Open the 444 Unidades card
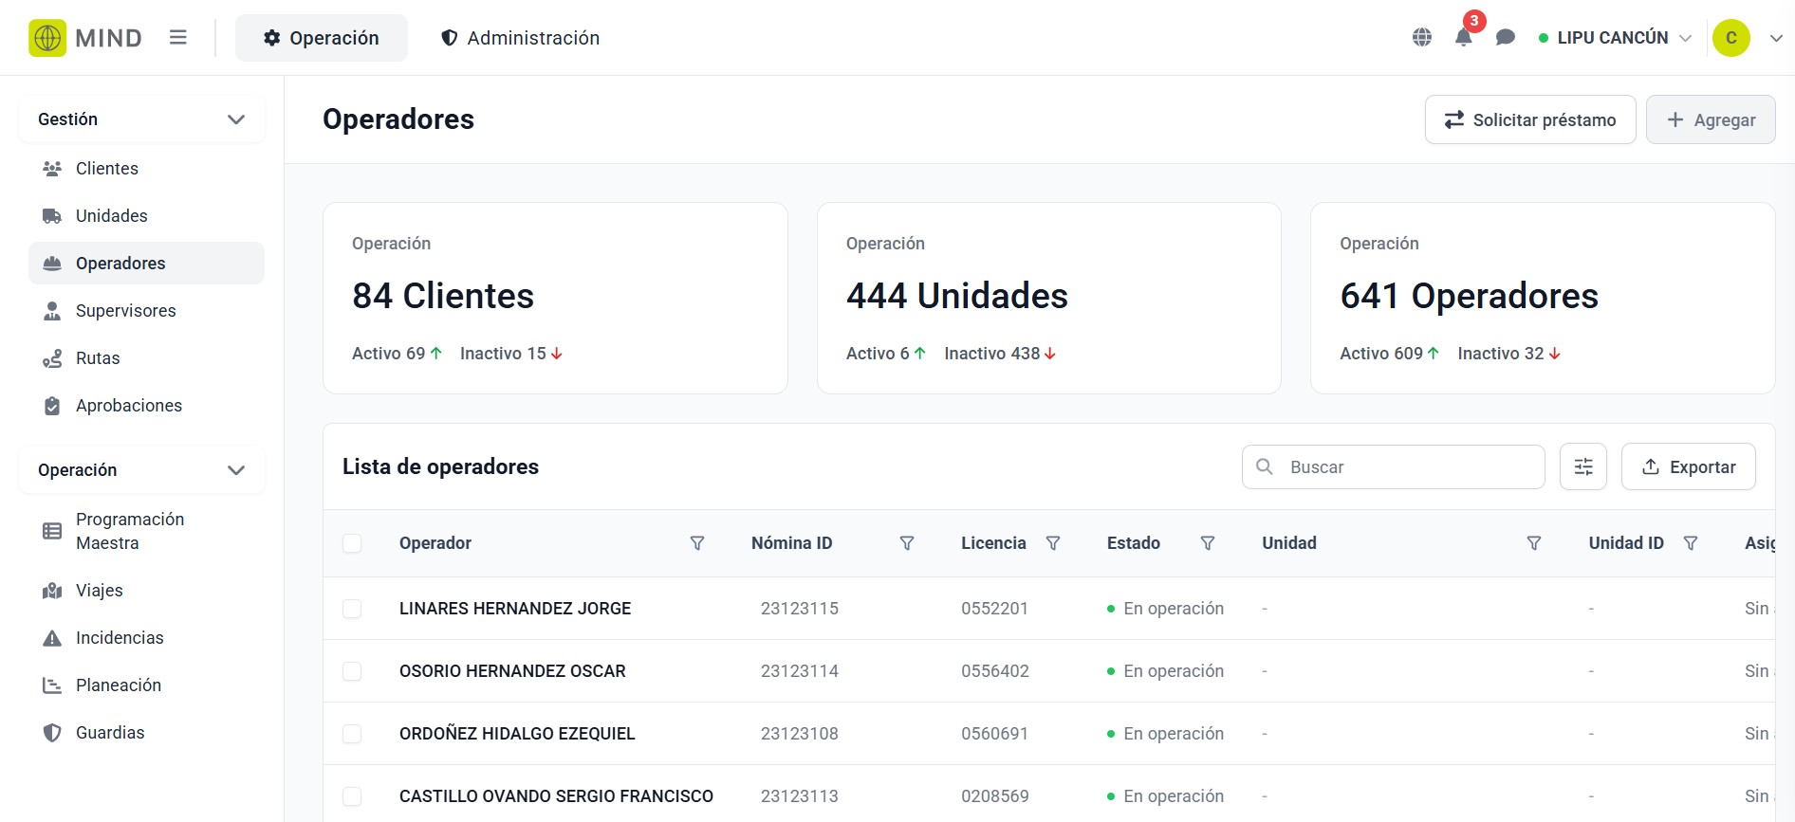1795x822 pixels. click(x=1049, y=298)
